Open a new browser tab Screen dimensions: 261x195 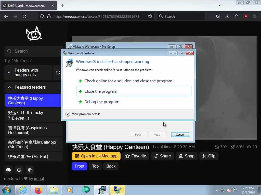pos(62,6)
